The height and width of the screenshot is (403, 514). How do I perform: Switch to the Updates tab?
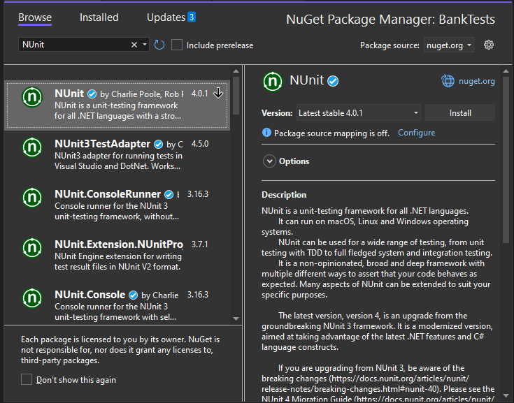(166, 17)
